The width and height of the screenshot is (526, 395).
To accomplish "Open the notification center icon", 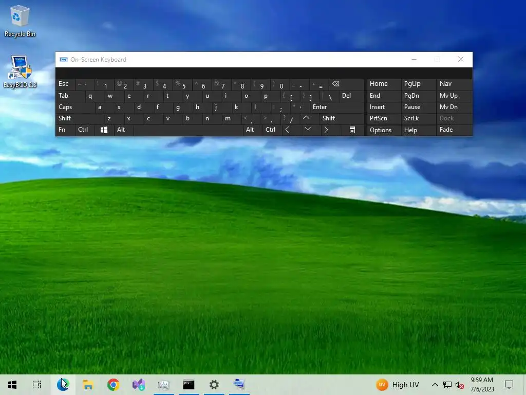I will tap(509, 385).
